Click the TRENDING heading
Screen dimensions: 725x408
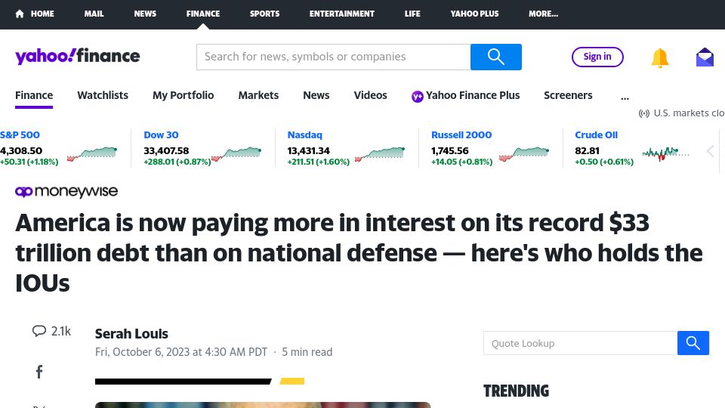[516, 391]
